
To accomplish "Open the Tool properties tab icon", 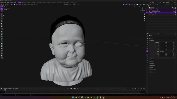I will 147,36.
